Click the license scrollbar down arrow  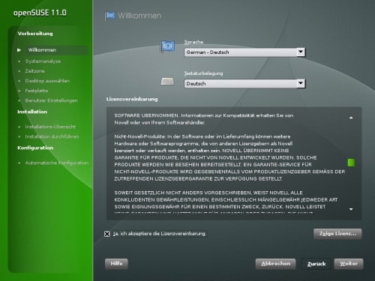tap(351, 209)
